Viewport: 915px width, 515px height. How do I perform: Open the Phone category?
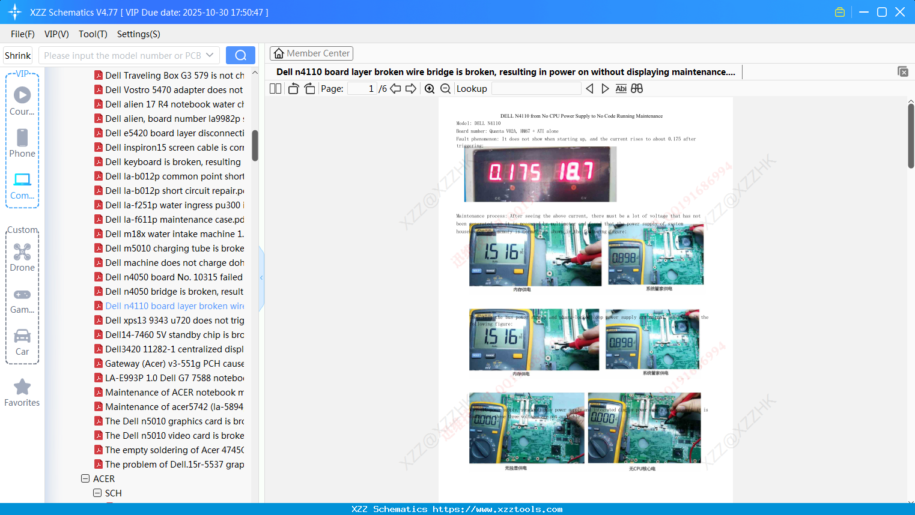click(22, 143)
